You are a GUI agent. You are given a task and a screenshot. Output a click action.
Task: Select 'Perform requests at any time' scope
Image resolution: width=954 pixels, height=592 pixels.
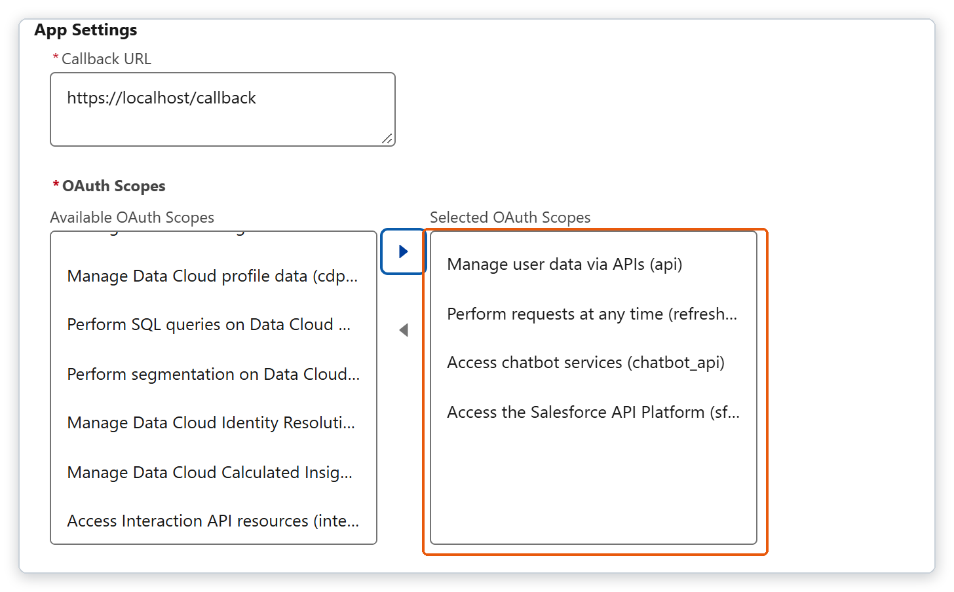(x=593, y=314)
